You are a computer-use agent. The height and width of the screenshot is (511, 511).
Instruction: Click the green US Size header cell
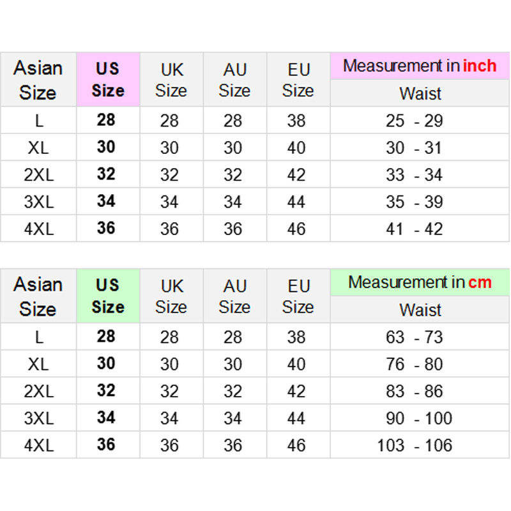(107, 296)
